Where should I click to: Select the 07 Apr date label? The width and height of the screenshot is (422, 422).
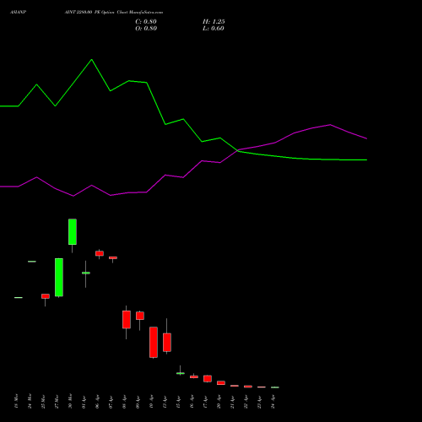pyautogui.click(x=111, y=402)
